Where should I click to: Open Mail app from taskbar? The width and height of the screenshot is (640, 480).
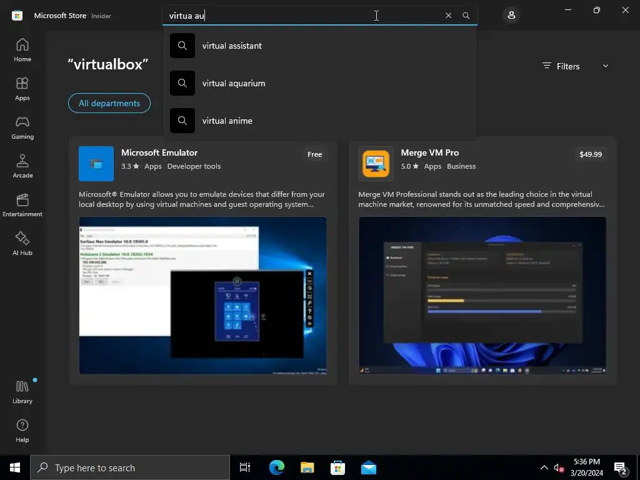pos(369,467)
